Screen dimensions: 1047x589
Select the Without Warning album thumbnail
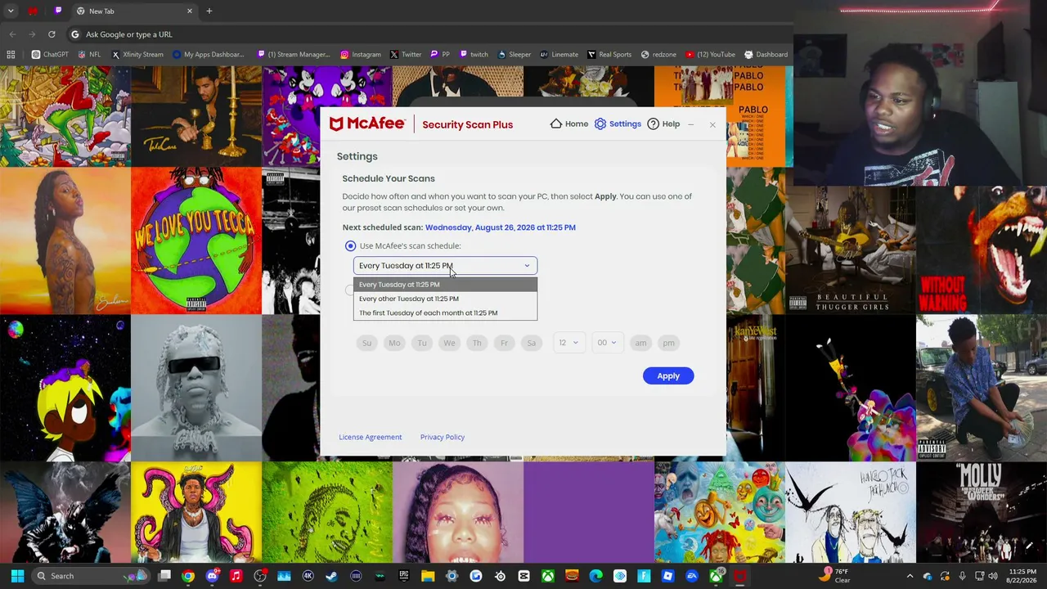pyautogui.click(x=982, y=250)
